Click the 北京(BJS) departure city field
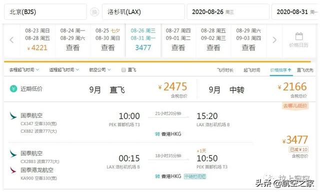The image size is (320, 193). point(45,12)
